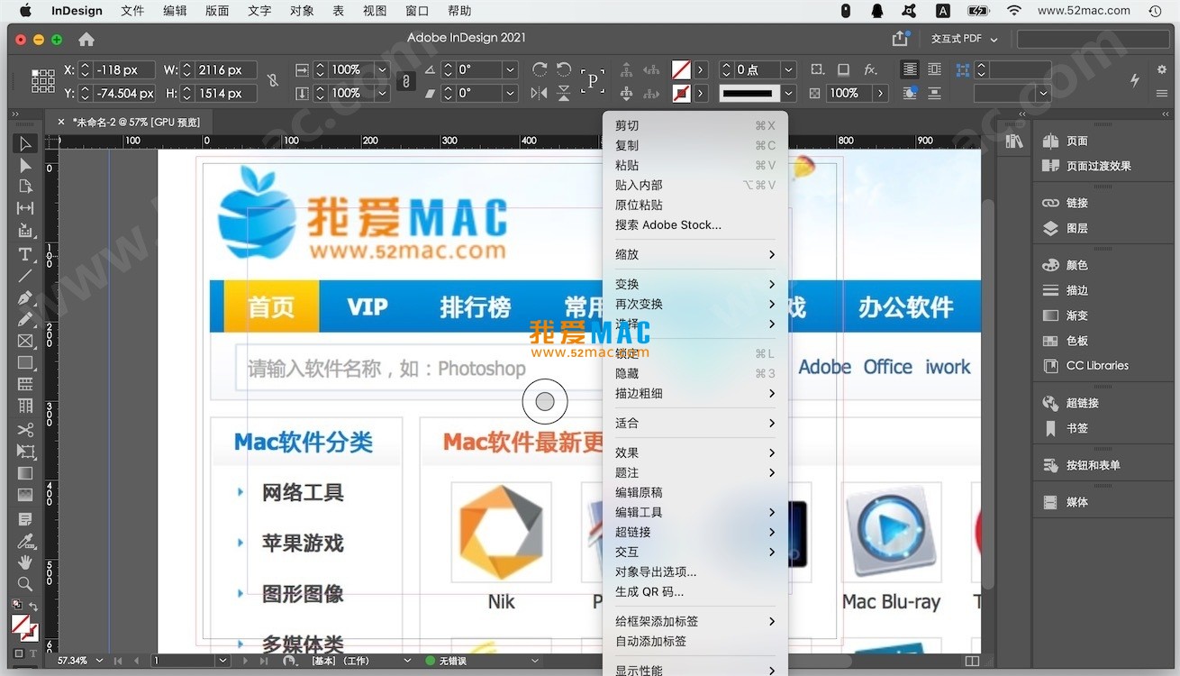Open the Y scale percentage dropdown
Screen dimensions: 1180x676
382,93
